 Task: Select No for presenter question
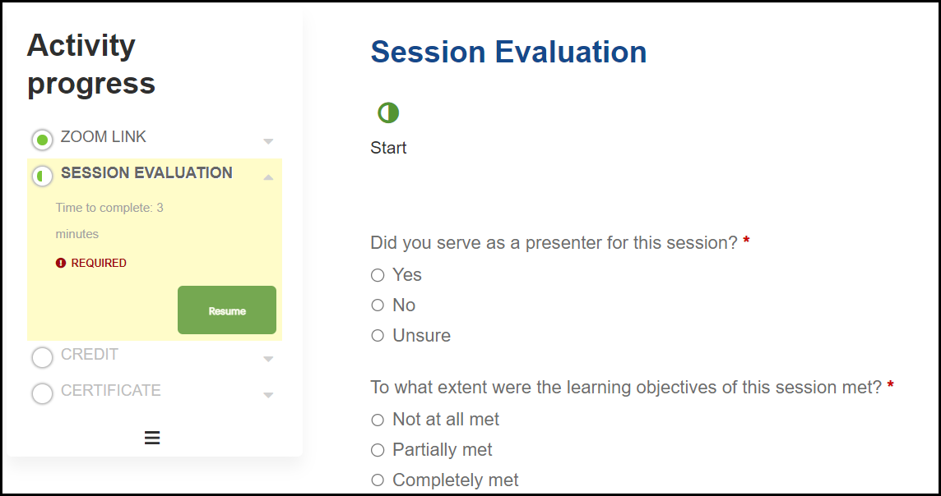378,305
